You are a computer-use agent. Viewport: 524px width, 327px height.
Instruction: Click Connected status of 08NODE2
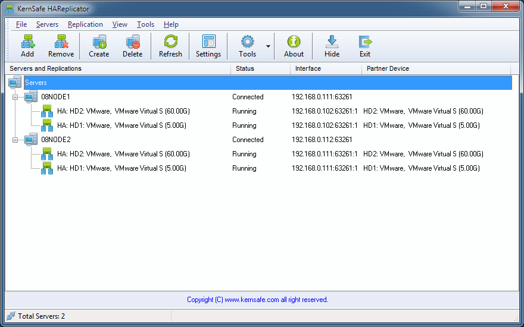pos(248,140)
